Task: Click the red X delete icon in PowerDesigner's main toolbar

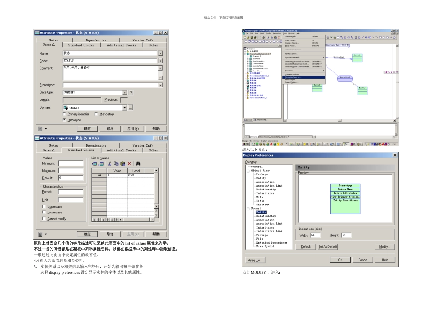Action: (279, 37)
